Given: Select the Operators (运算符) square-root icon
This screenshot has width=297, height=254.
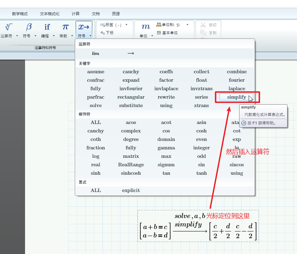Looking at the screenshot, I should pos(8,26).
